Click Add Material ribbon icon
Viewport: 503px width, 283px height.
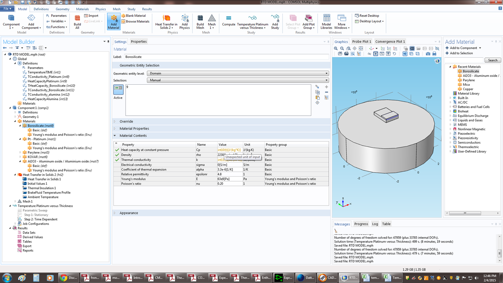click(x=114, y=22)
